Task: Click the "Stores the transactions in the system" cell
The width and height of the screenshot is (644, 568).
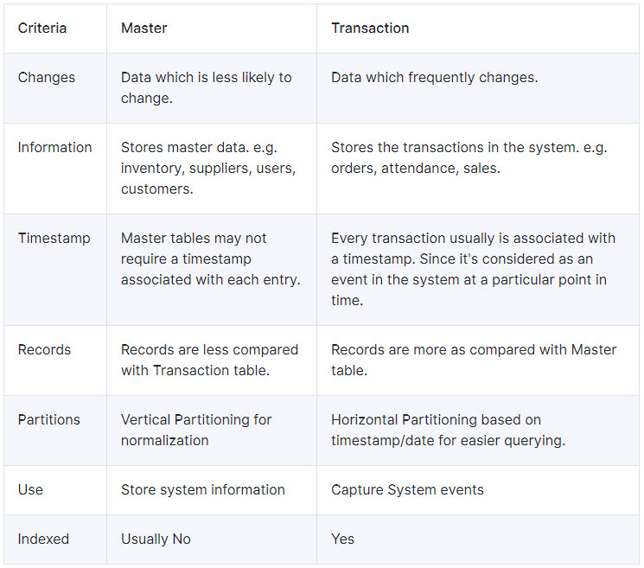Action: 469,157
